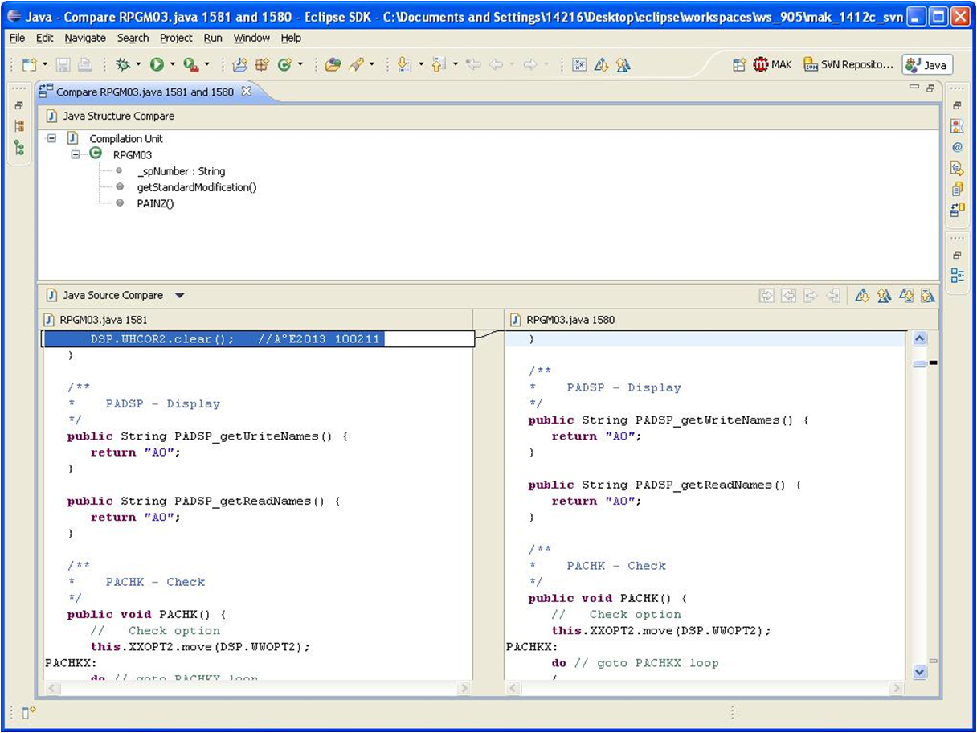Open the Outline view icon in right sidebar
This screenshot has width=977, height=733.
coord(957,276)
